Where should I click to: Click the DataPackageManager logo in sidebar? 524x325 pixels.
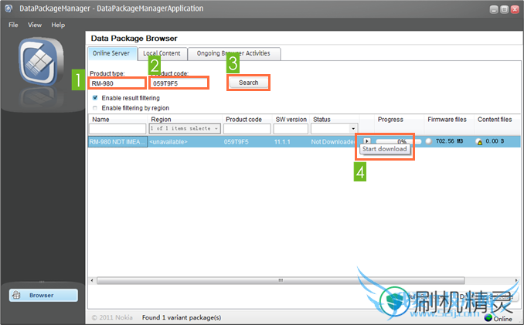(x=41, y=62)
